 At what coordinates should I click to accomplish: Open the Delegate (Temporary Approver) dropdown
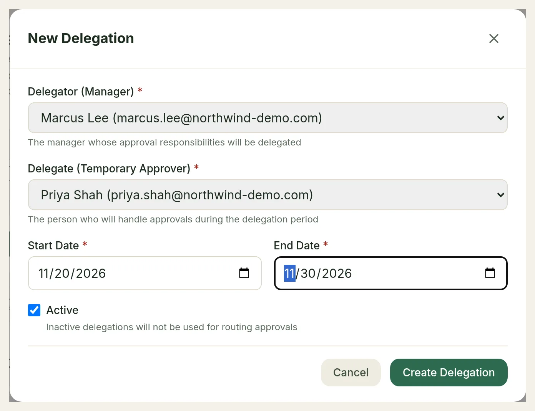268,195
